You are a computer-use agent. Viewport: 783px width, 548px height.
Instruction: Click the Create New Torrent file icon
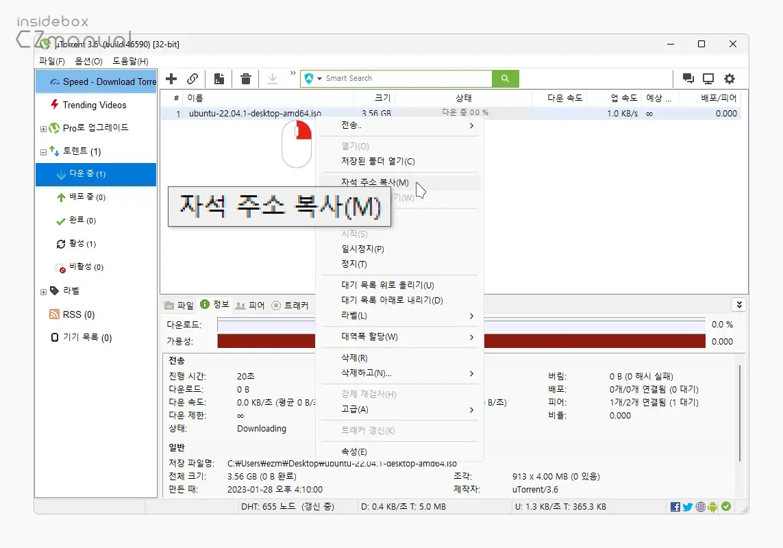[x=219, y=78]
